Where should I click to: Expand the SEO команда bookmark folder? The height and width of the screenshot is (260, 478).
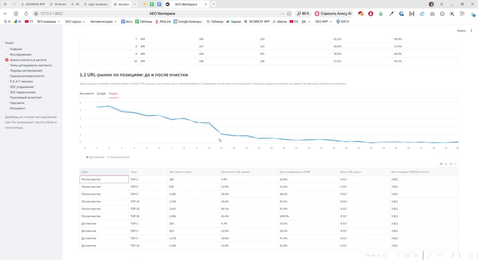click(x=48, y=22)
